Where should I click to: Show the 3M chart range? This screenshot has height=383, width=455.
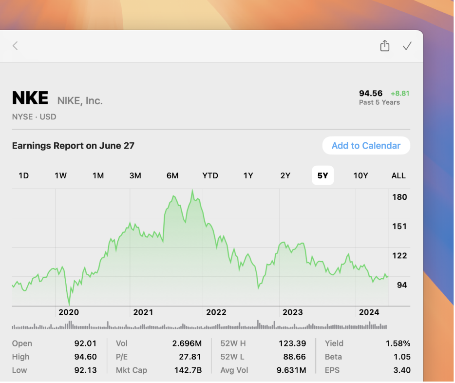click(135, 175)
